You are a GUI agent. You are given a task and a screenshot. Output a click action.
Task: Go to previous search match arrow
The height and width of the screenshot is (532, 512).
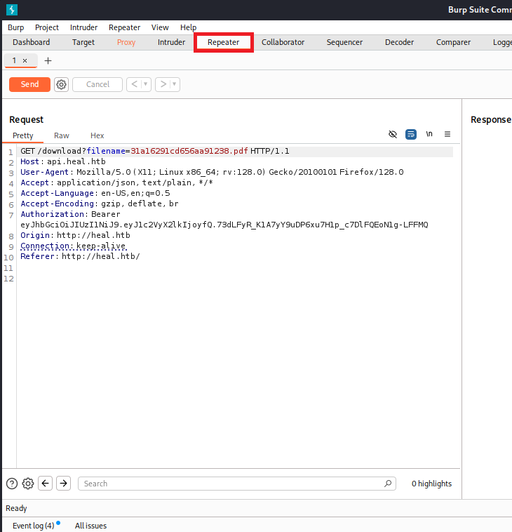pyautogui.click(x=46, y=484)
